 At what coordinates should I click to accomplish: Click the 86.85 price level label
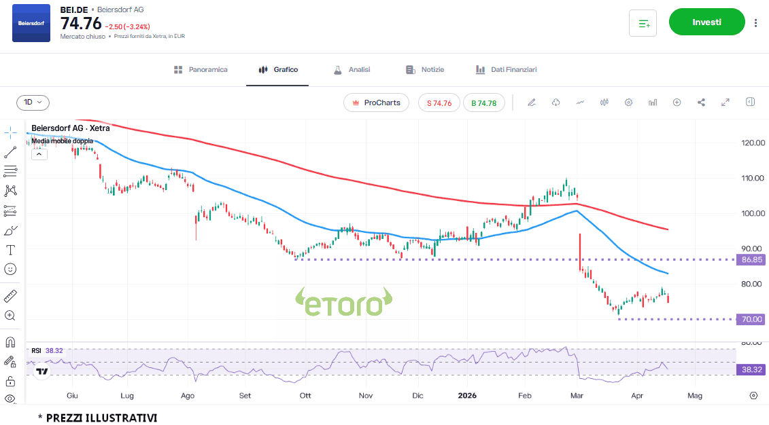tap(750, 259)
